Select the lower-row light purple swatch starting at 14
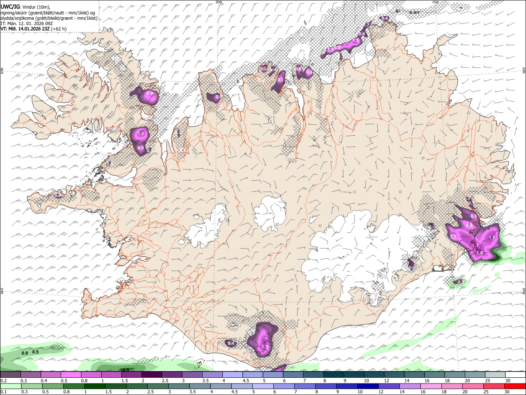Screen dimensions: 526x395 pos(410,386)
